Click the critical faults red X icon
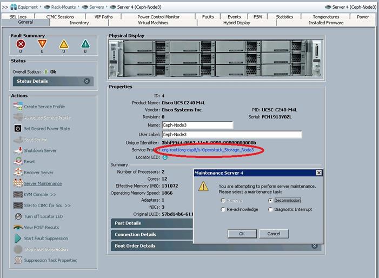This screenshot has height=278, width=379. click(x=21, y=44)
